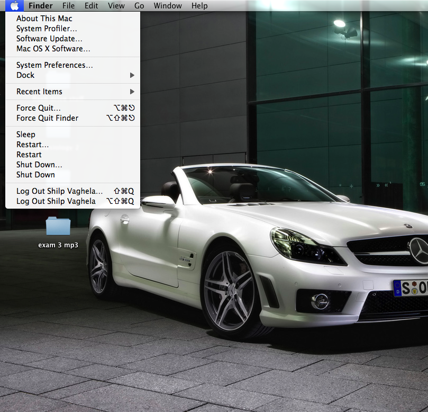Viewport: 428px width, 412px height.
Task: Choose Software Update menu entry
Action: click(x=49, y=39)
